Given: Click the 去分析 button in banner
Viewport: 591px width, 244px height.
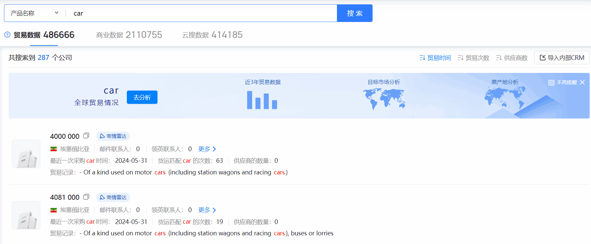Looking at the screenshot, I should [142, 97].
